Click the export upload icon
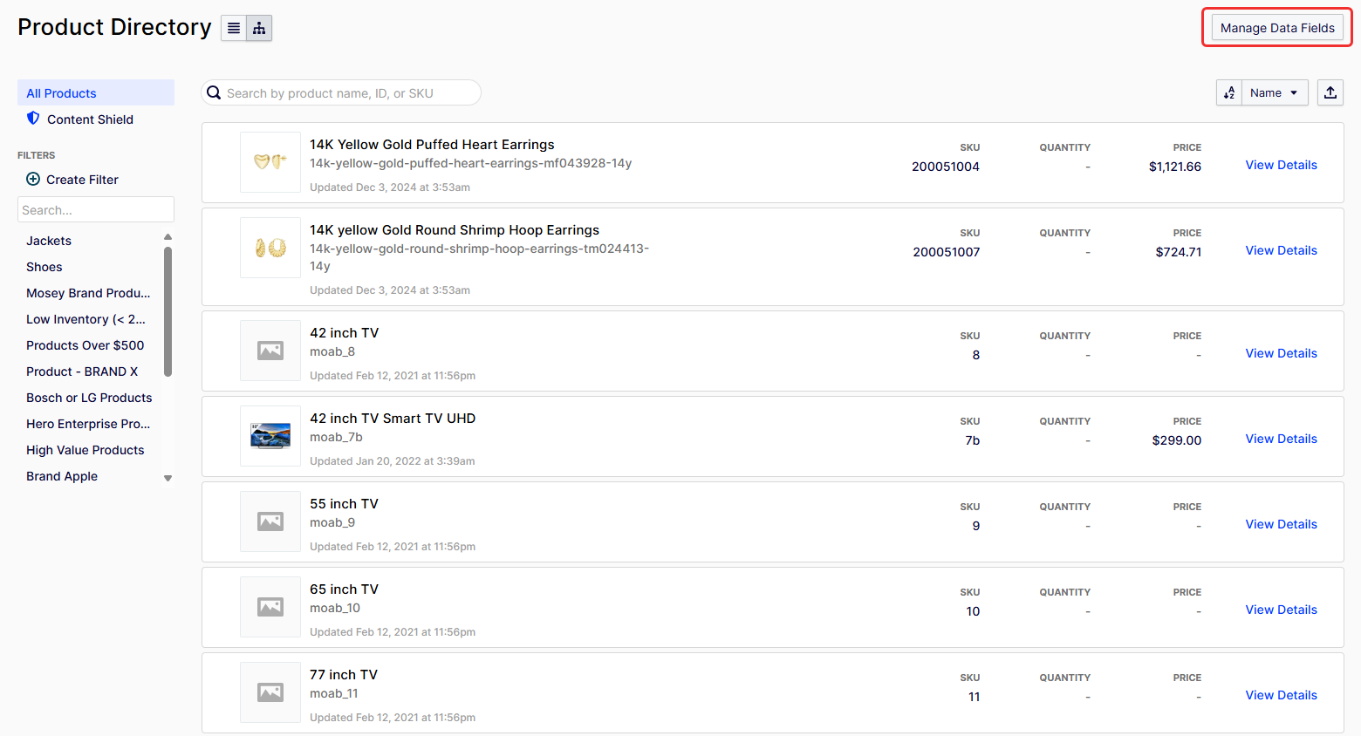This screenshot has height=736, width=1361. [x=1330, y=92]
